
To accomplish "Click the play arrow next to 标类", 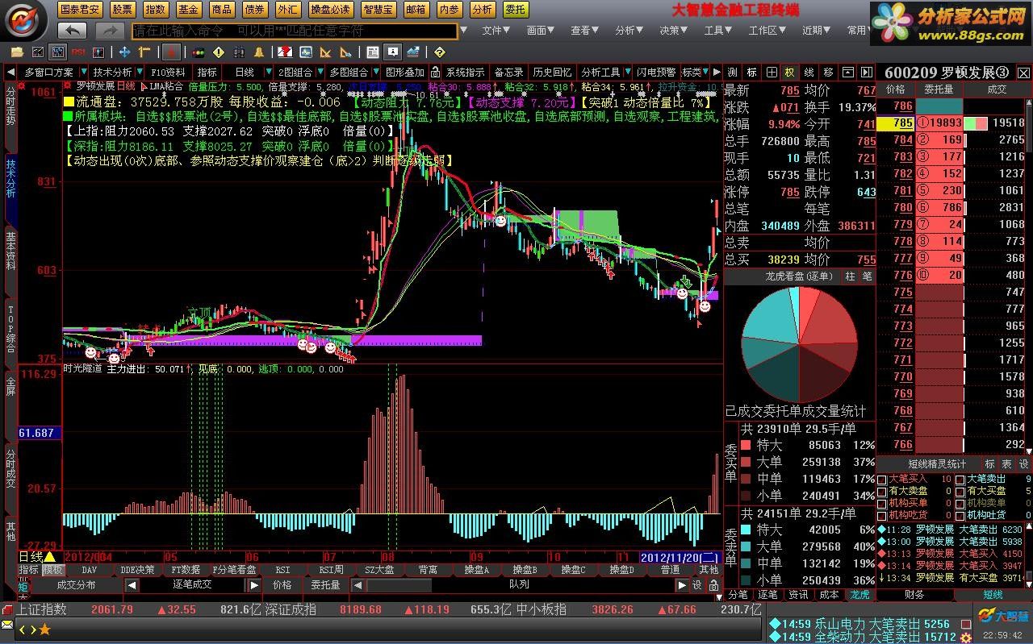I will pos(717,73).
